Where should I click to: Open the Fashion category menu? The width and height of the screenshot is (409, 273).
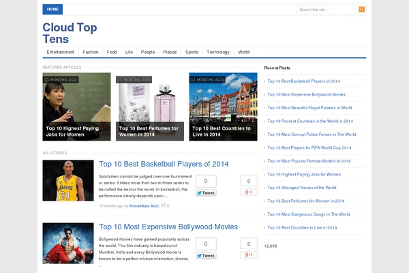(91, 52)
